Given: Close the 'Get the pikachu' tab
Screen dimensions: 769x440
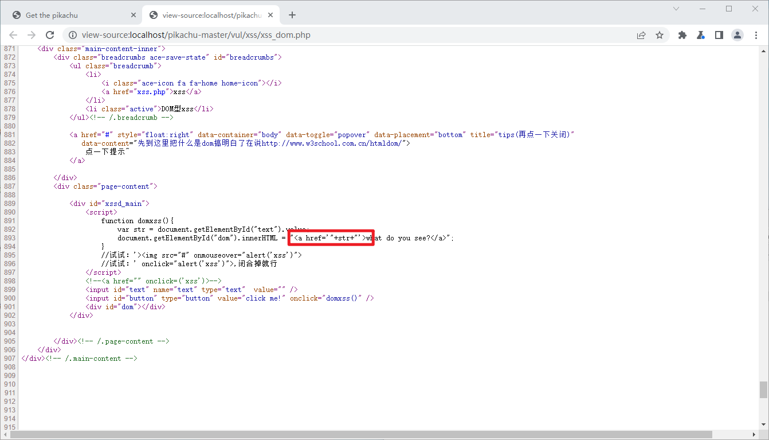Looking at the screenshot, I should click(x=134, y=15).
